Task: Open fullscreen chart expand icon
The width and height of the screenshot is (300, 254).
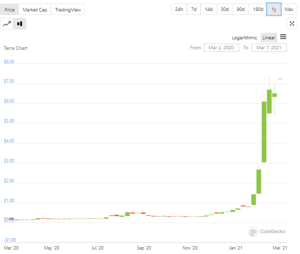Action: 292,24
